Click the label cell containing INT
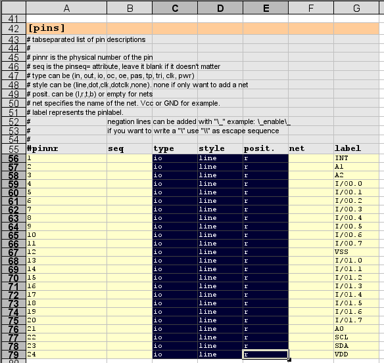This screenshot has width=384, height=363. 356,158
